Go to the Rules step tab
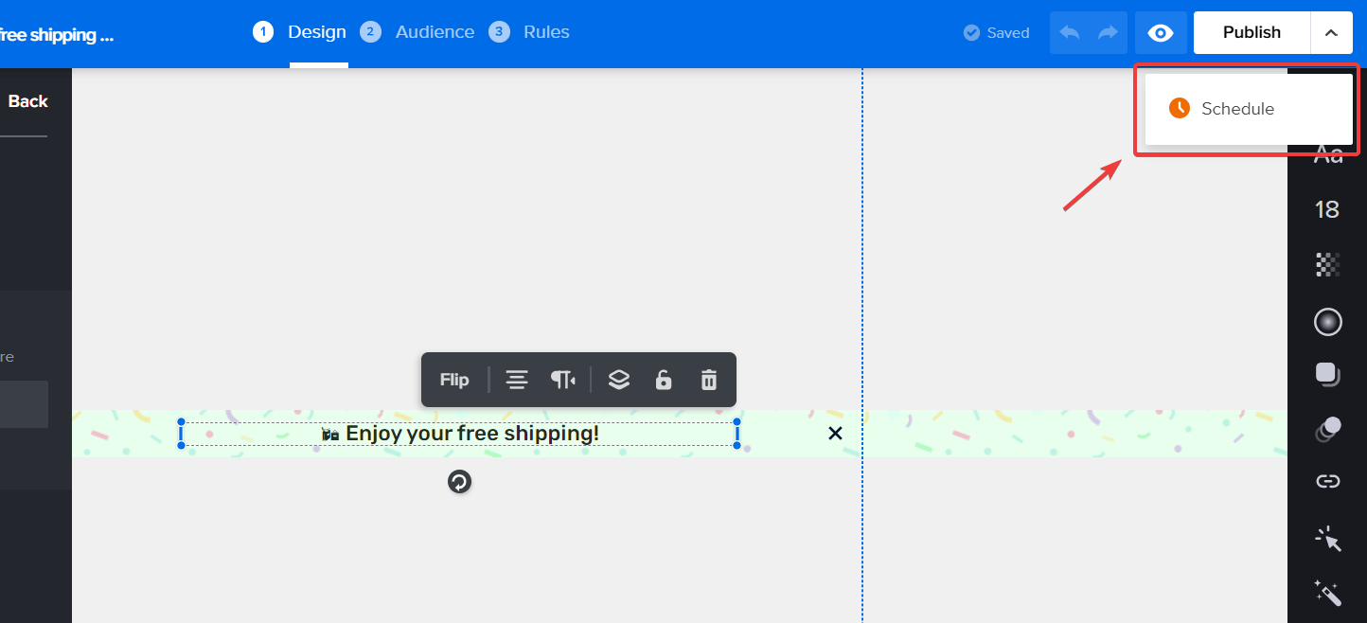Screen dimensions: 1367x623 click(x=546, y=32)
